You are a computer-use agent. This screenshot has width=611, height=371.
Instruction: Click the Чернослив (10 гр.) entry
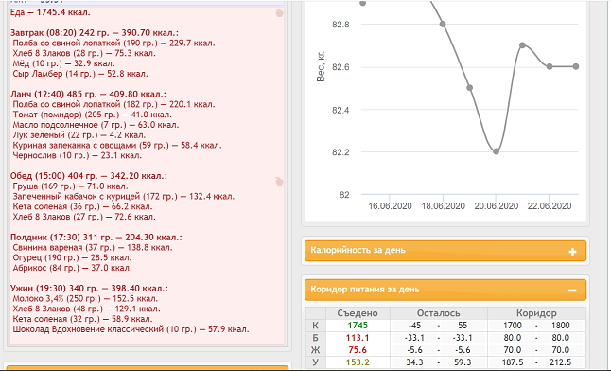click(x=78, y=155)
